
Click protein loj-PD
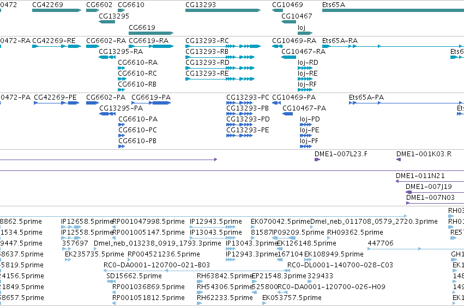[306, 125]
